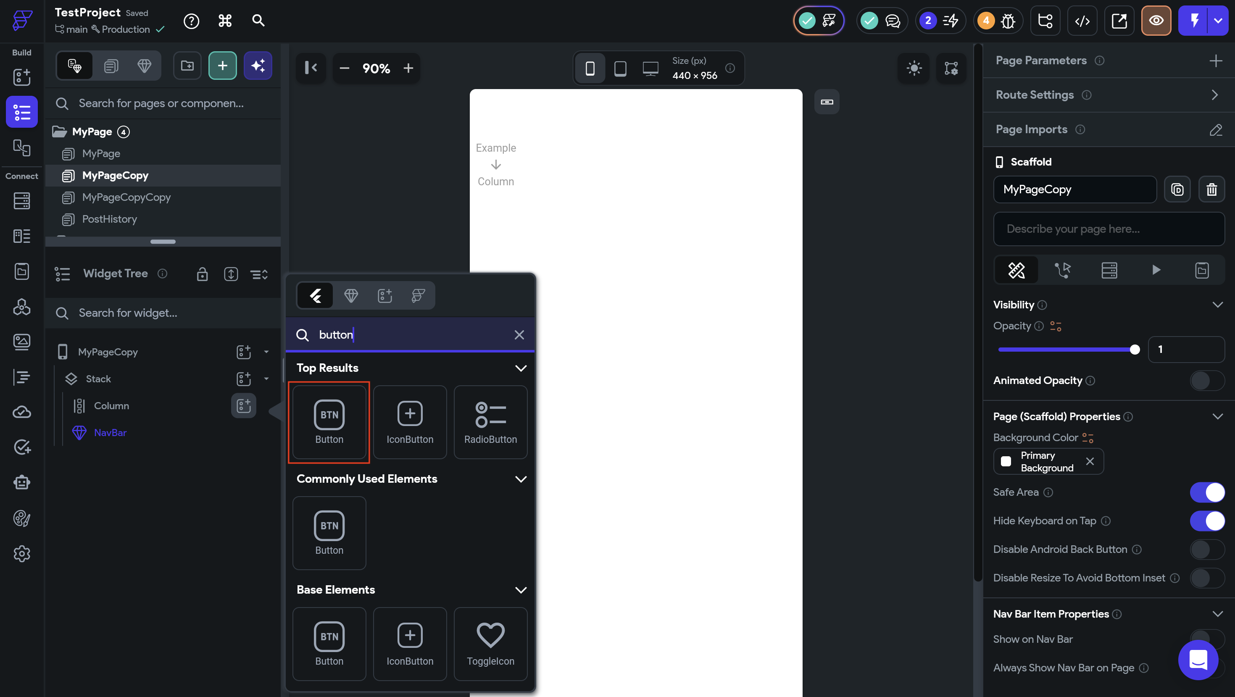Adjust the Opacity slider handle

pos(1134,350)
